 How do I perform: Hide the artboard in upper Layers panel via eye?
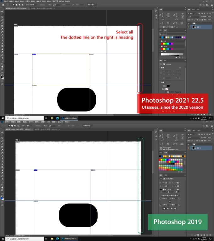coord(189,23)
